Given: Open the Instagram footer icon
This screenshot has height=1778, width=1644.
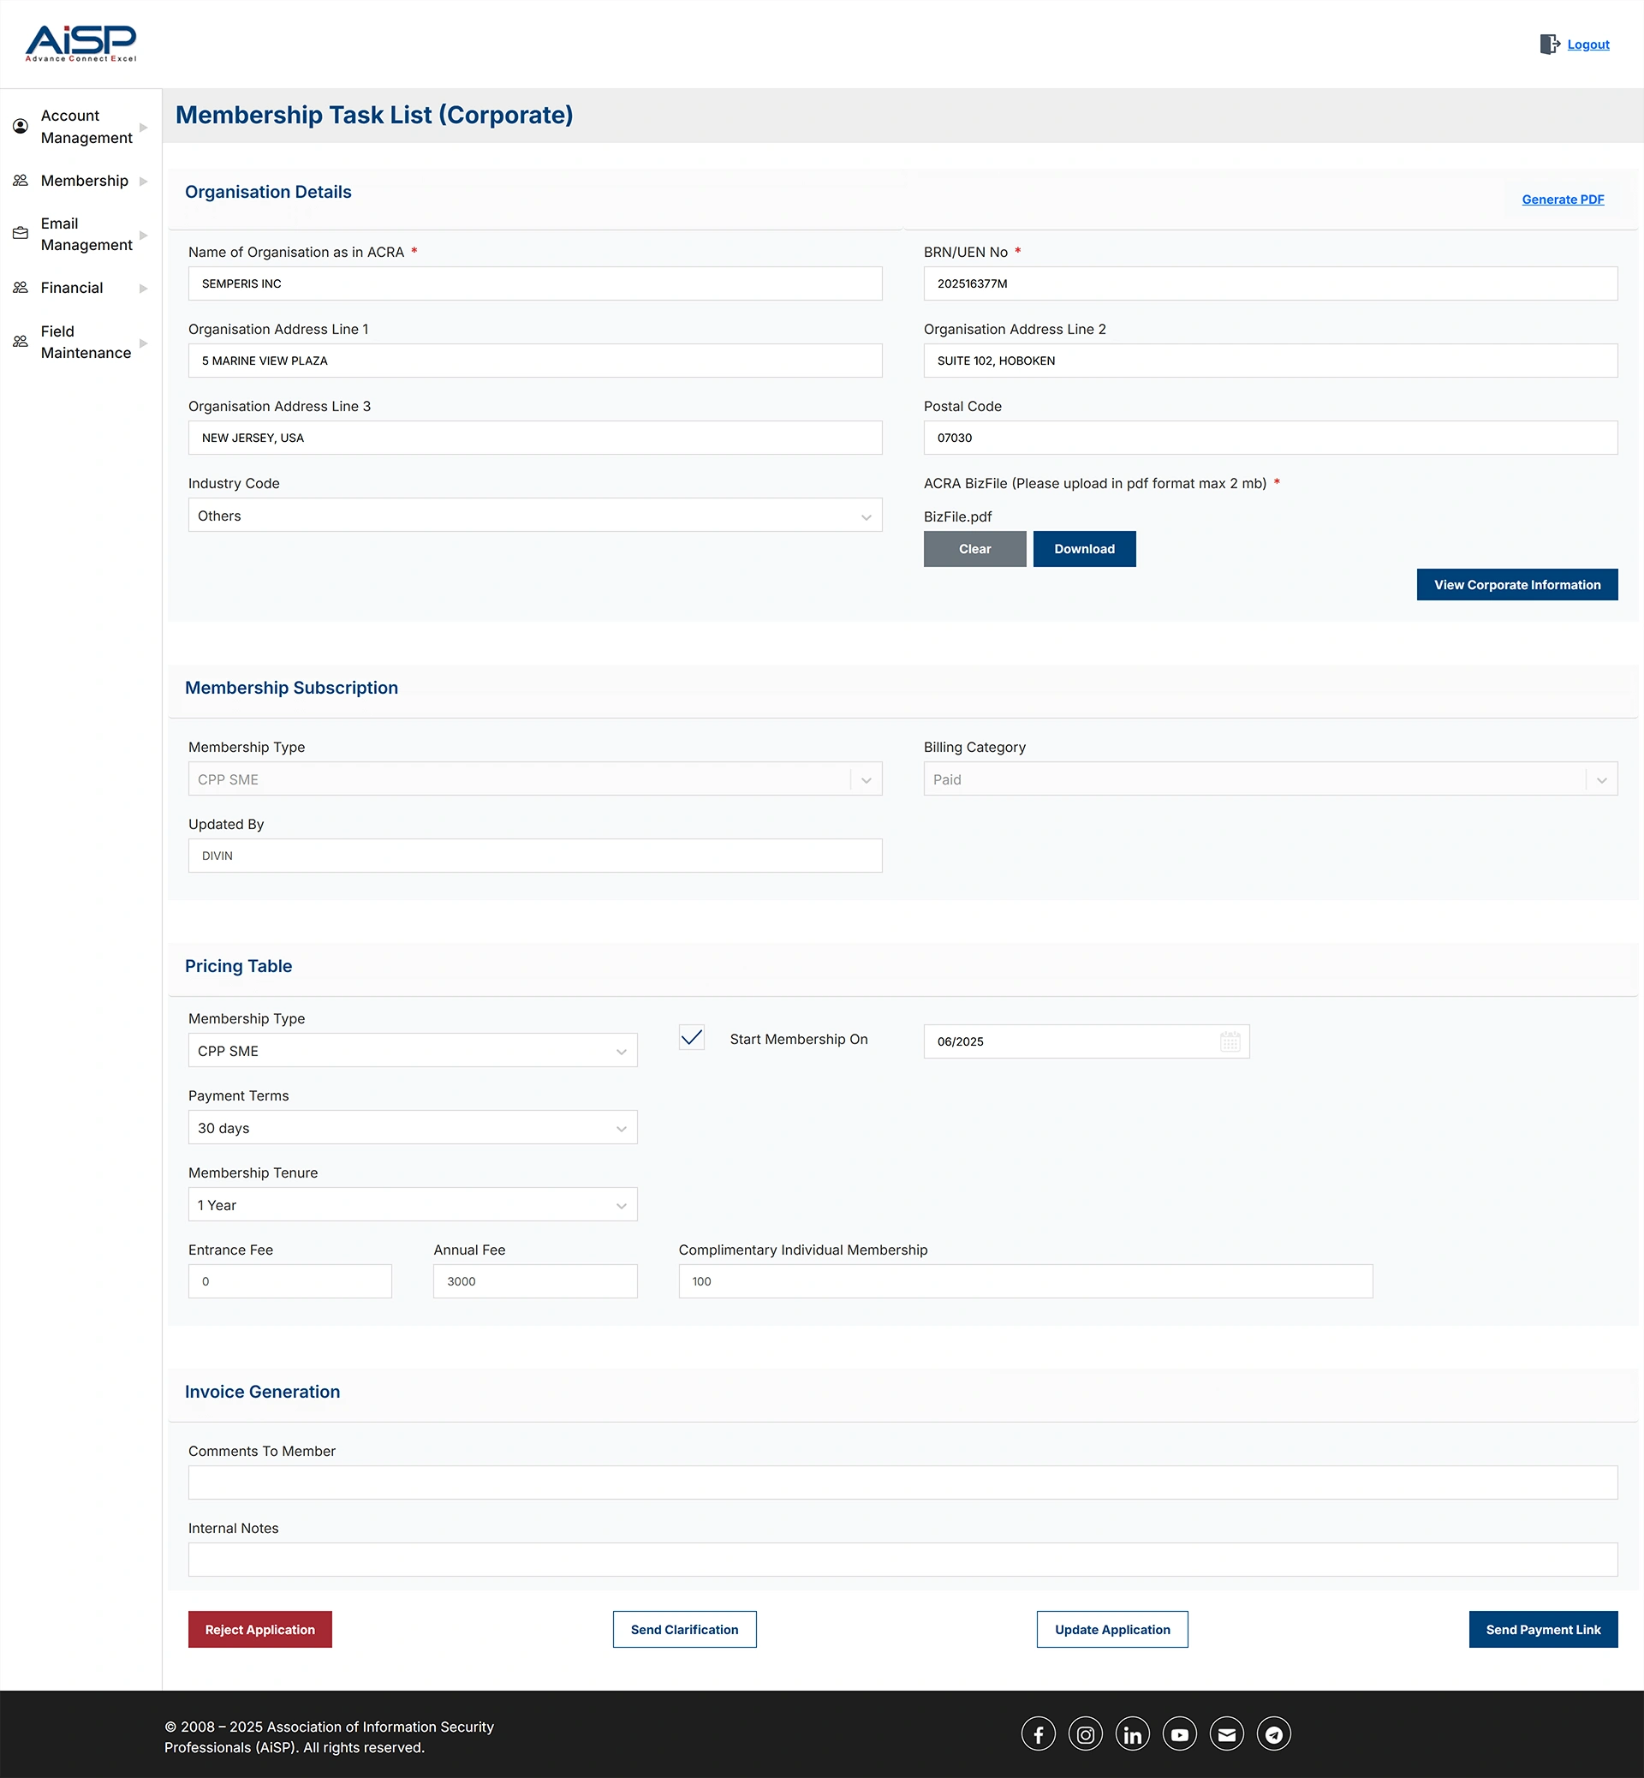Looking at the screenshot, I should point(1086,1733).
